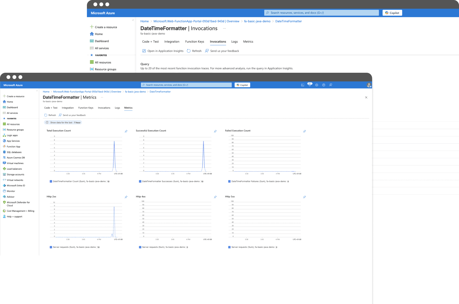
Task: Pin the Failed Execution Count chart
Action: tap(304, 131)
